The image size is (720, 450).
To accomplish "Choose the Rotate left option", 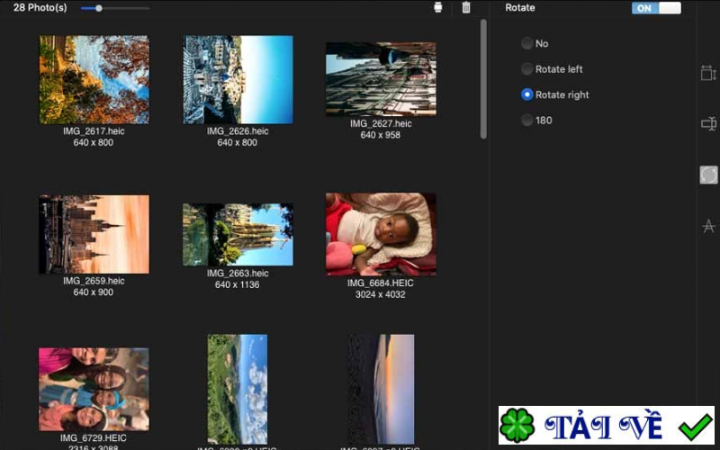I will [x=527, y=69].
